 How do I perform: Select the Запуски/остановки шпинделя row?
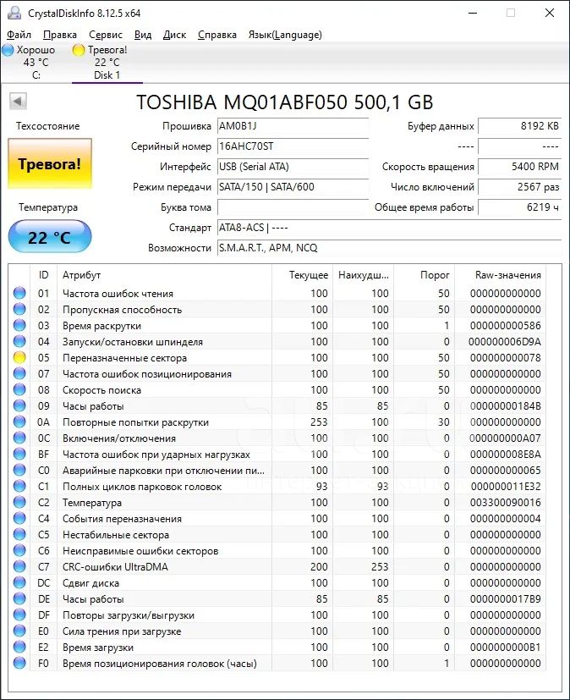[x=277, y=341]
